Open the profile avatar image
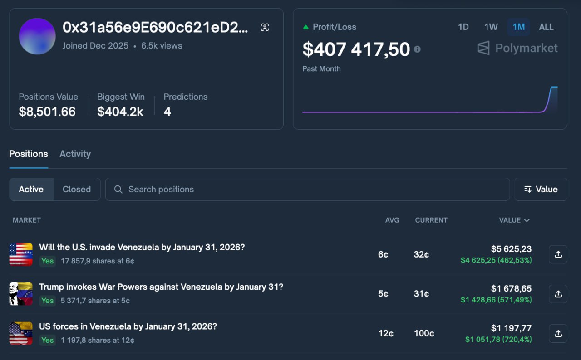 [37, 36]
